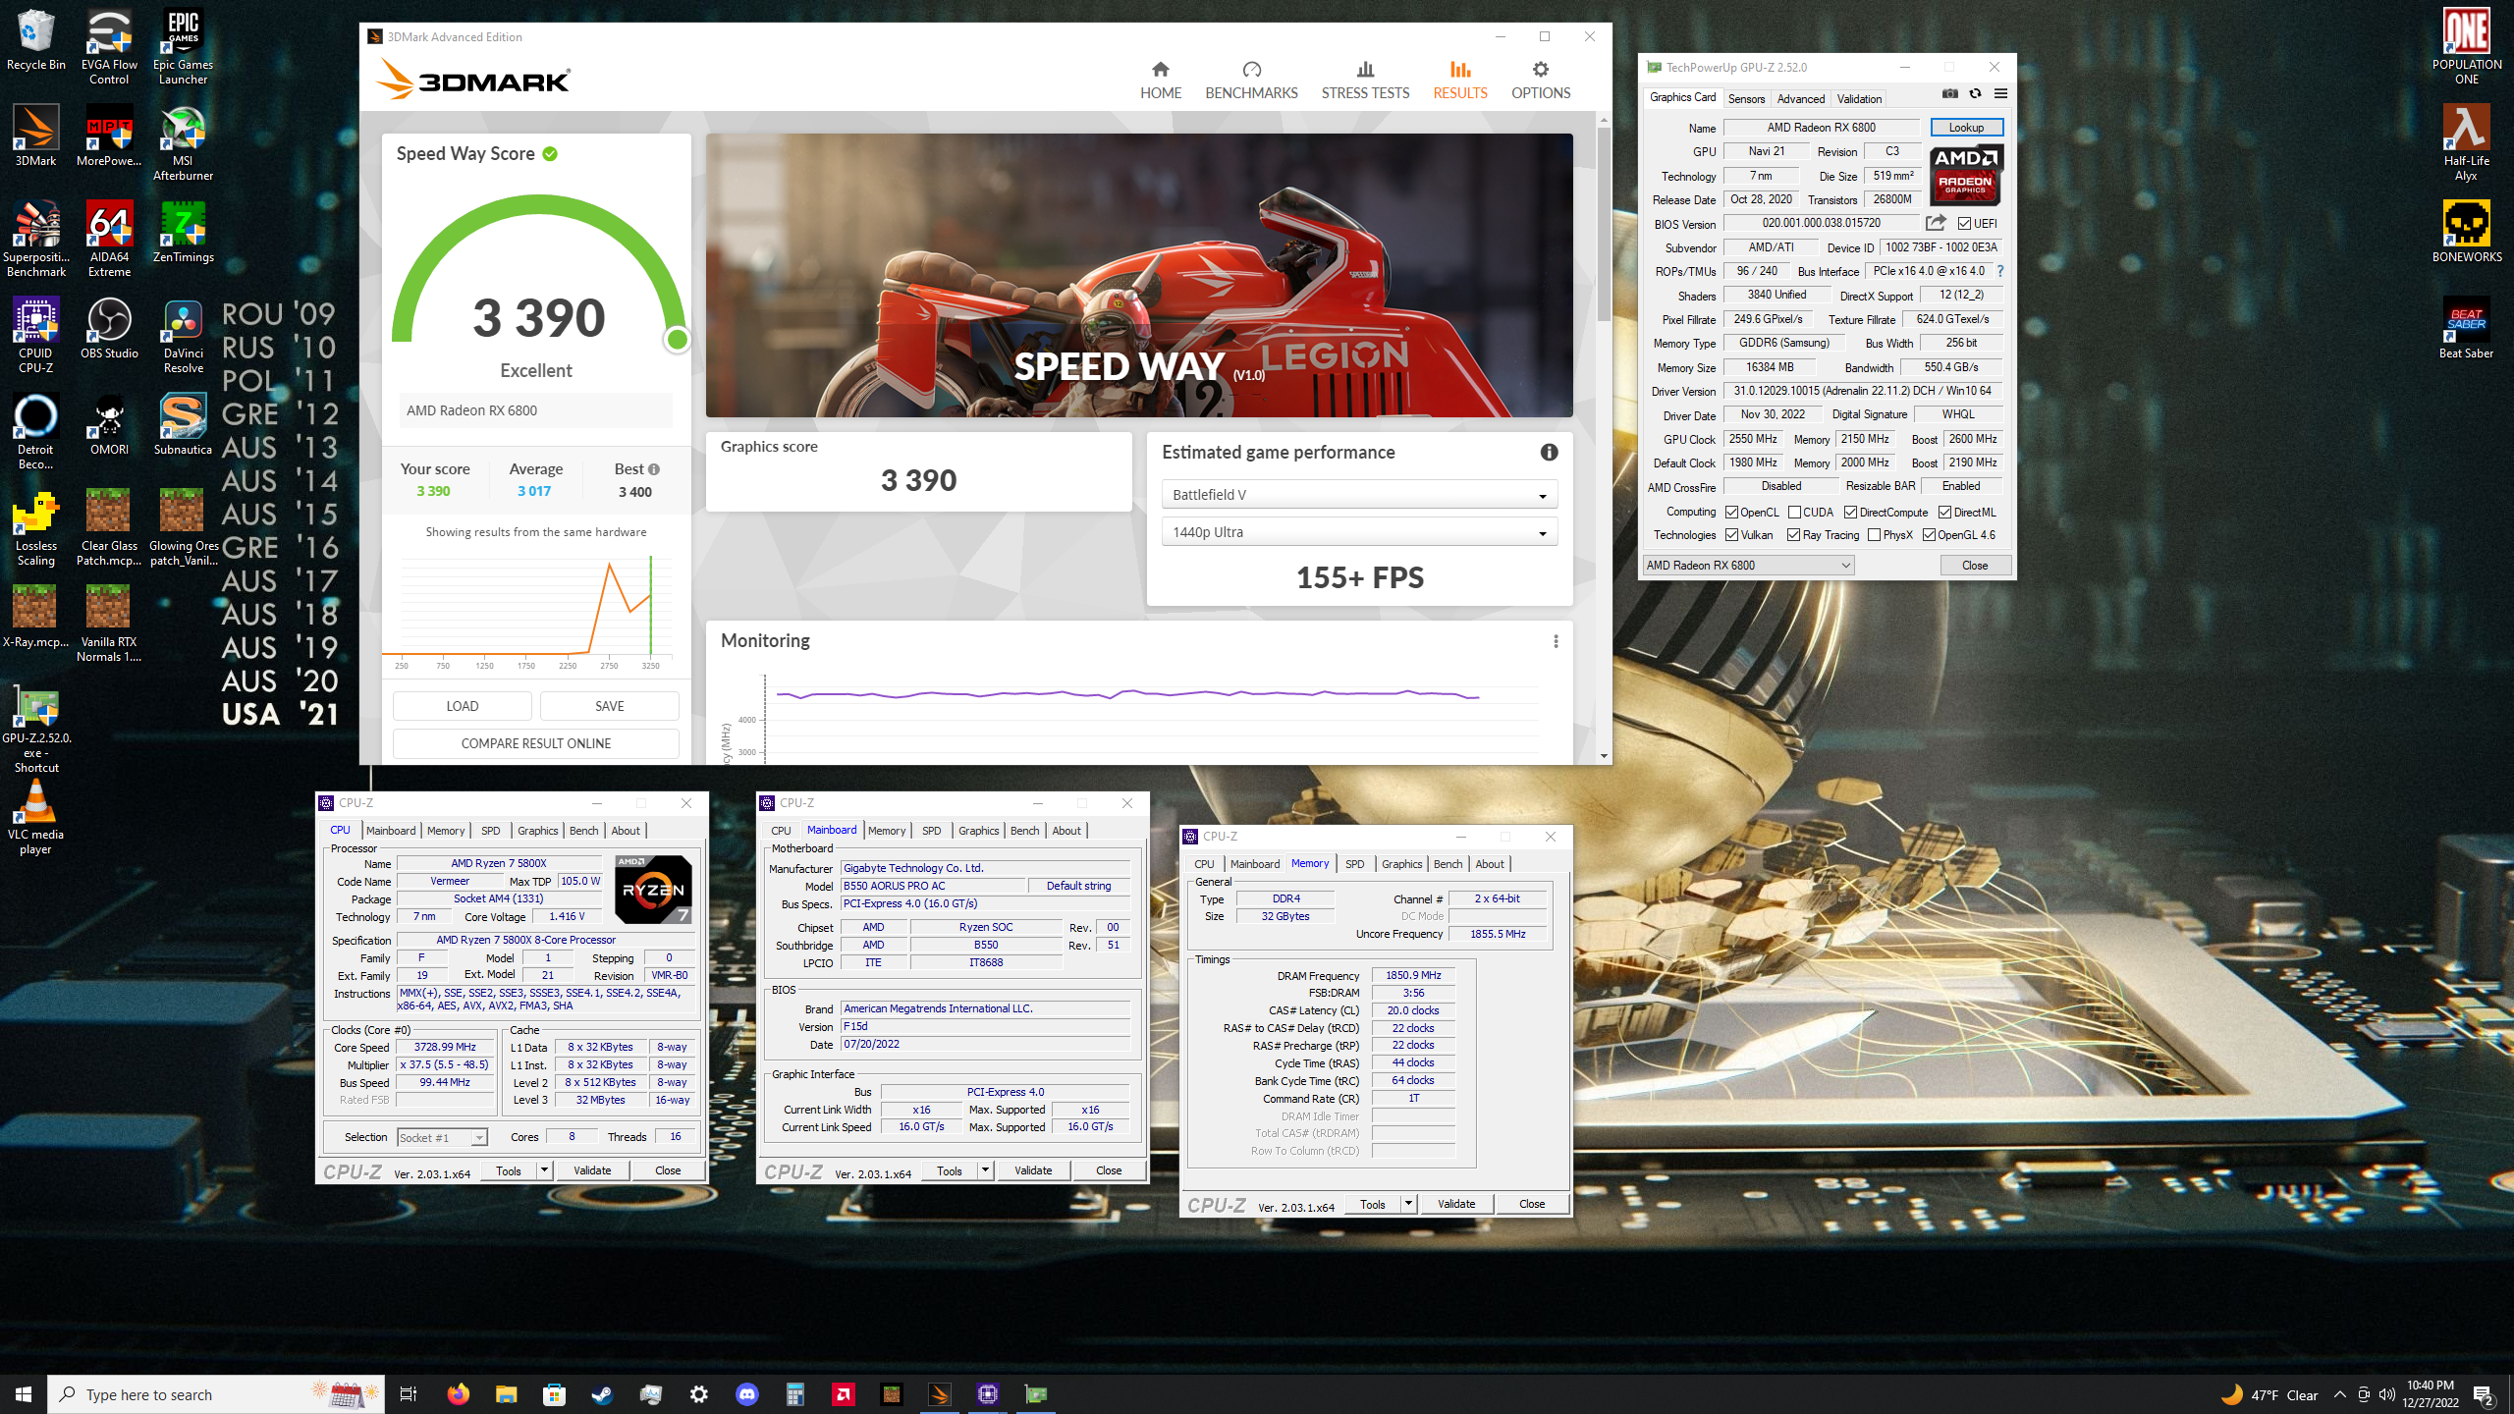Launch DaVinci Resolve from the desktop
This screenshot has height=1414, width=2514.
coord(183,336)
